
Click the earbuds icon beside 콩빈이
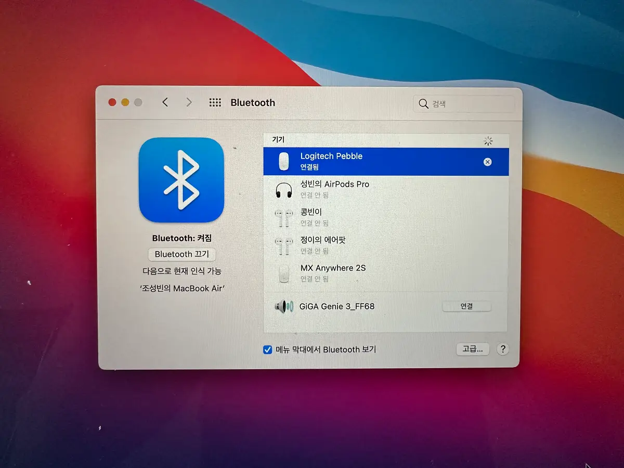pyautogui.click(x=284, y=218)
